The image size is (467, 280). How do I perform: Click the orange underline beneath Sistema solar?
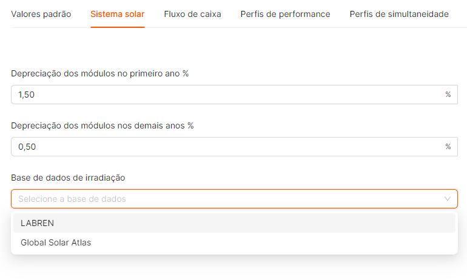118,27
